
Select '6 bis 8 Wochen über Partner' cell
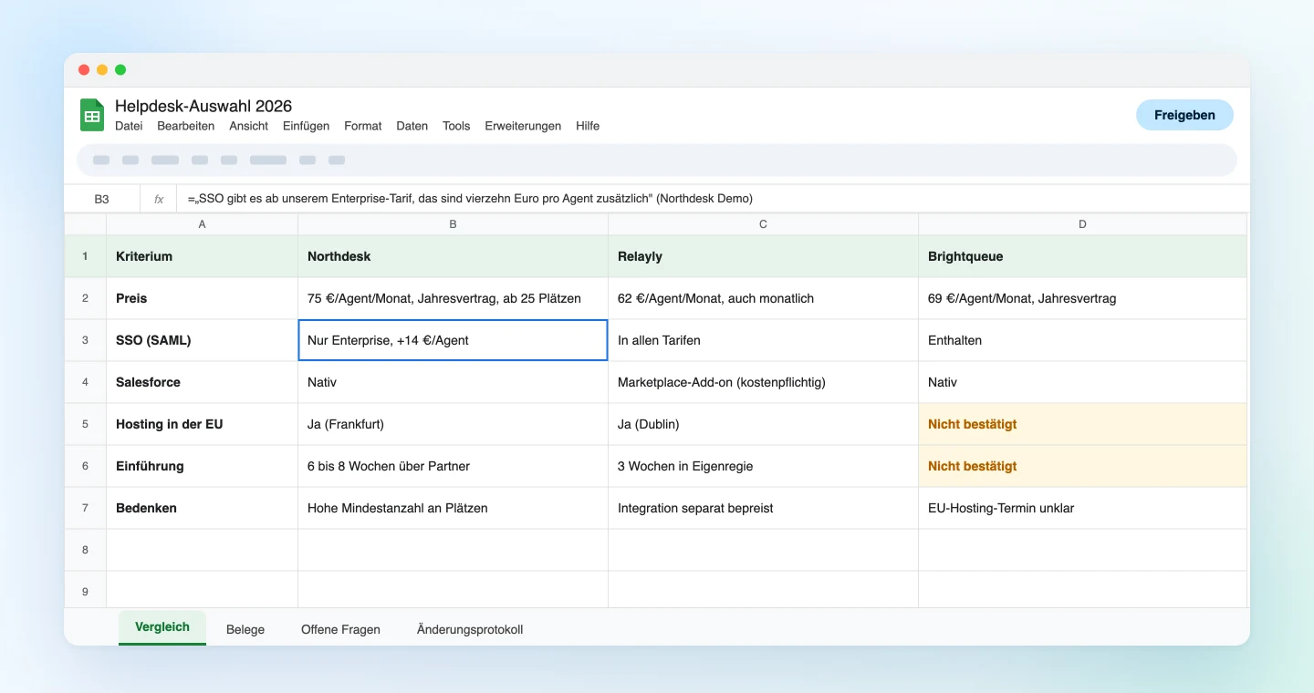coord(454,466)
